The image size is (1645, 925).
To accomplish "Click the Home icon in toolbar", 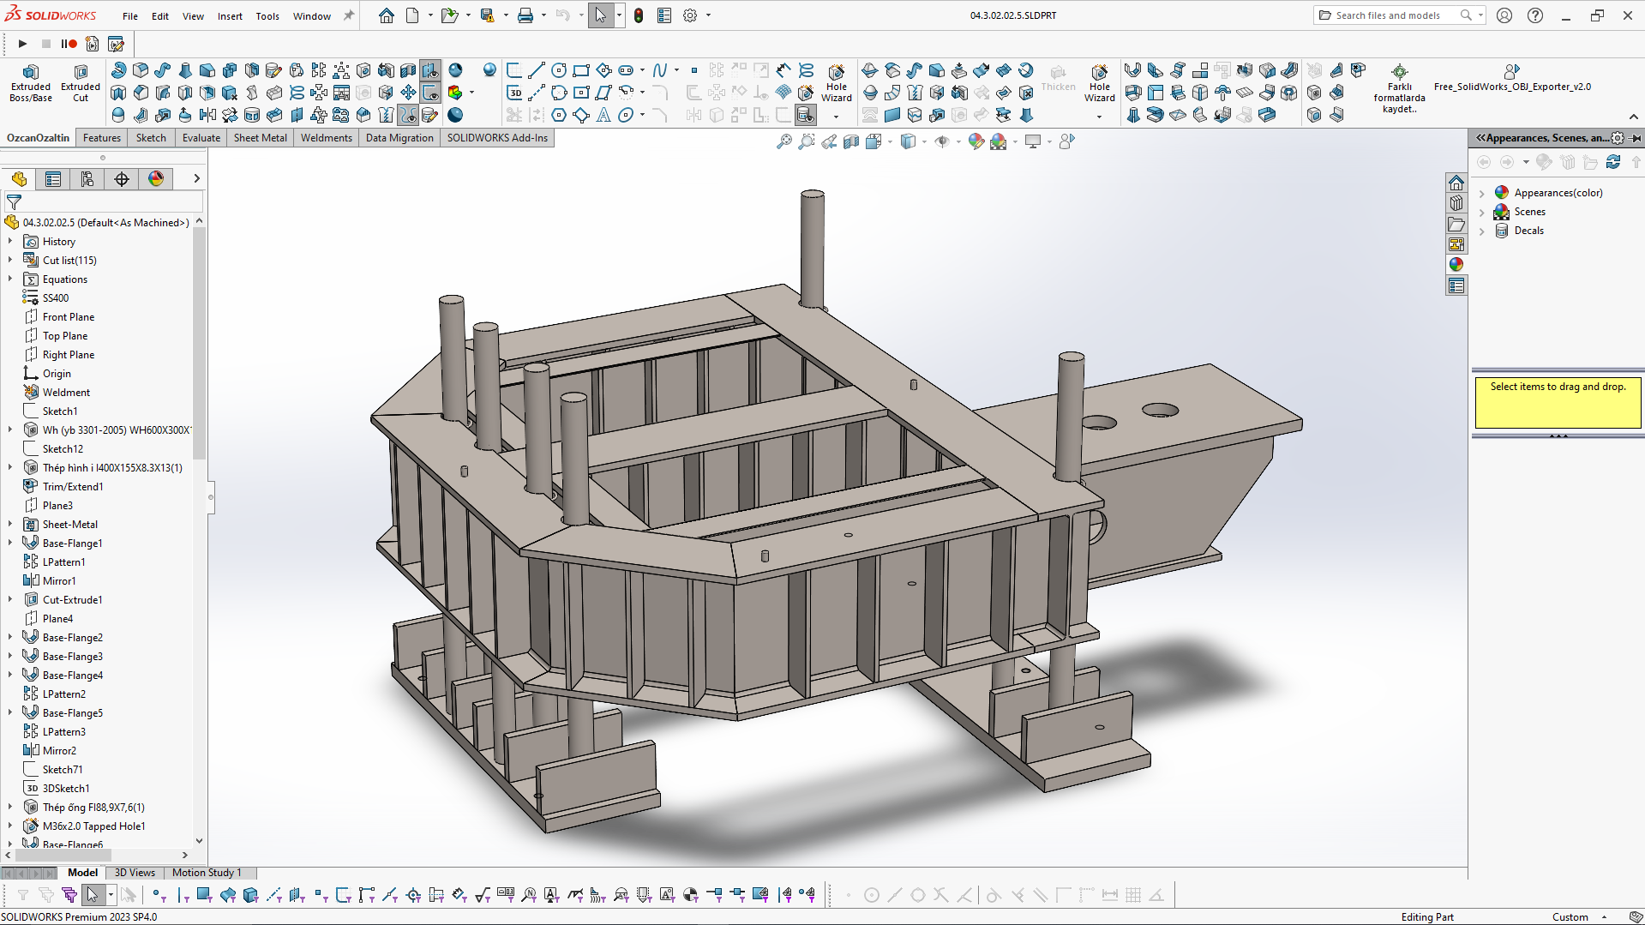I will coord(387,15).
